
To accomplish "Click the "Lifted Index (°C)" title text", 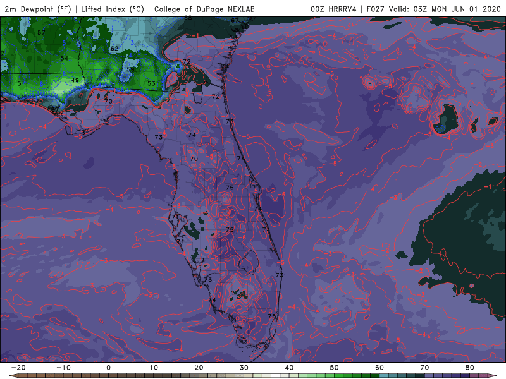I will coord(113,9).
